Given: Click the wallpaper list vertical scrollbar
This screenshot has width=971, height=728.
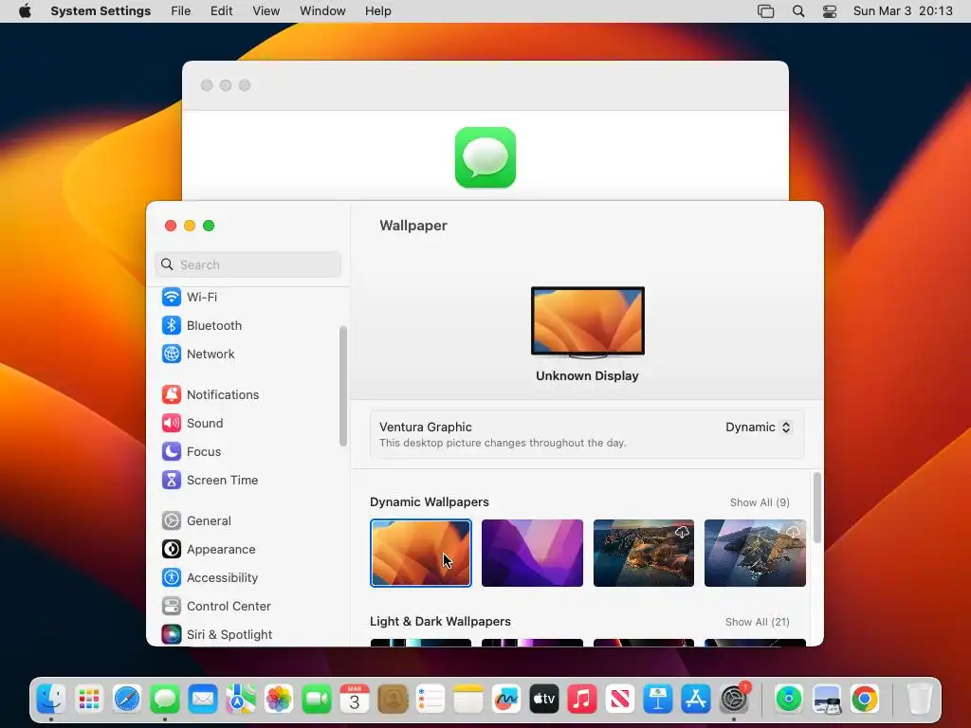Looking at the screenshot, I should click(817, 508).
